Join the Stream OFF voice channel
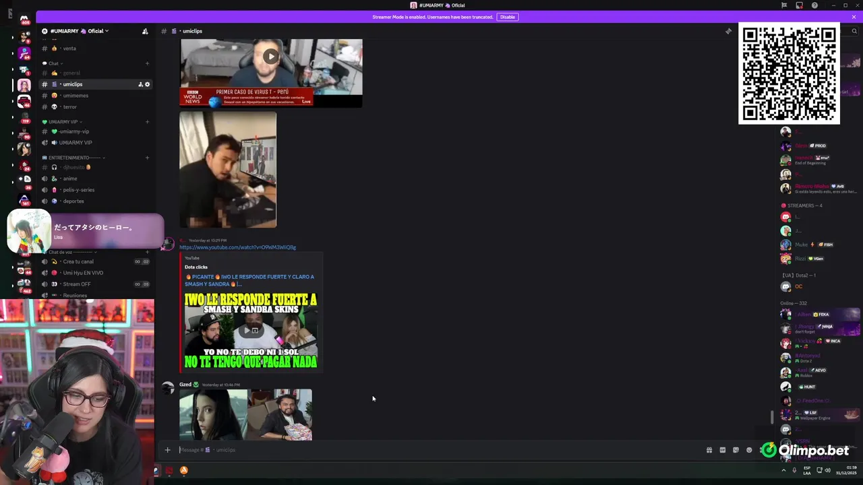 point(94,284)
